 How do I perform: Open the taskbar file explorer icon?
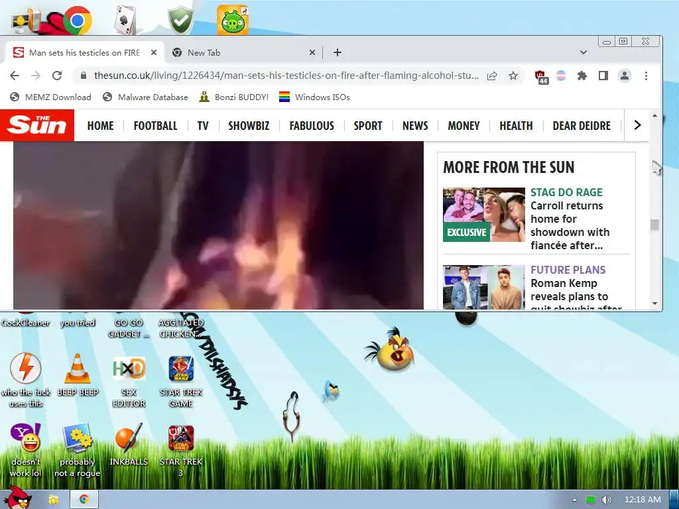[53, 500]
